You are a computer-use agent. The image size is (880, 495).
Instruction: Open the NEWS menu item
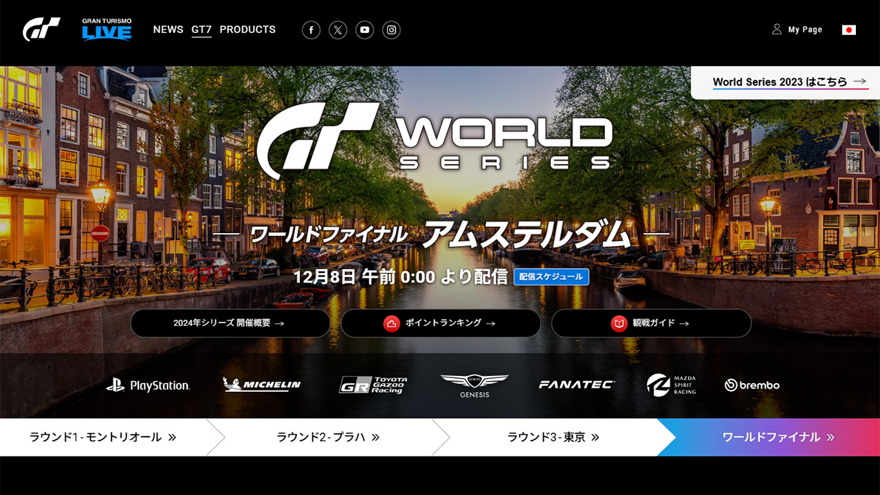(168, 30)
